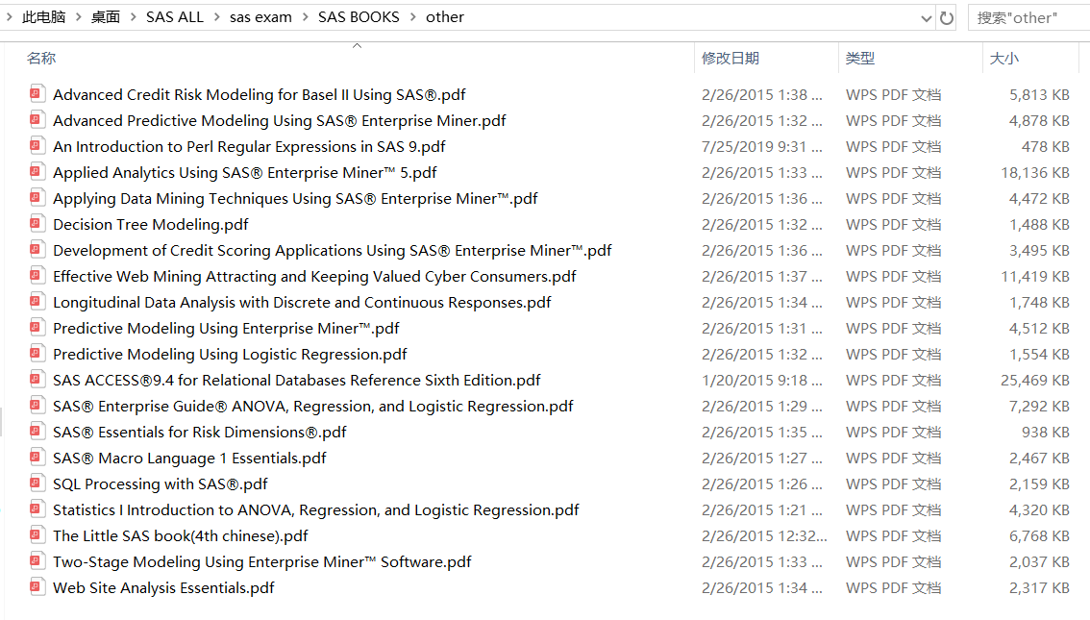This screenshot has width=1090, height=620.
Task: Click PDF icon of Statistics I Introduction file
Action: [37, 508]
